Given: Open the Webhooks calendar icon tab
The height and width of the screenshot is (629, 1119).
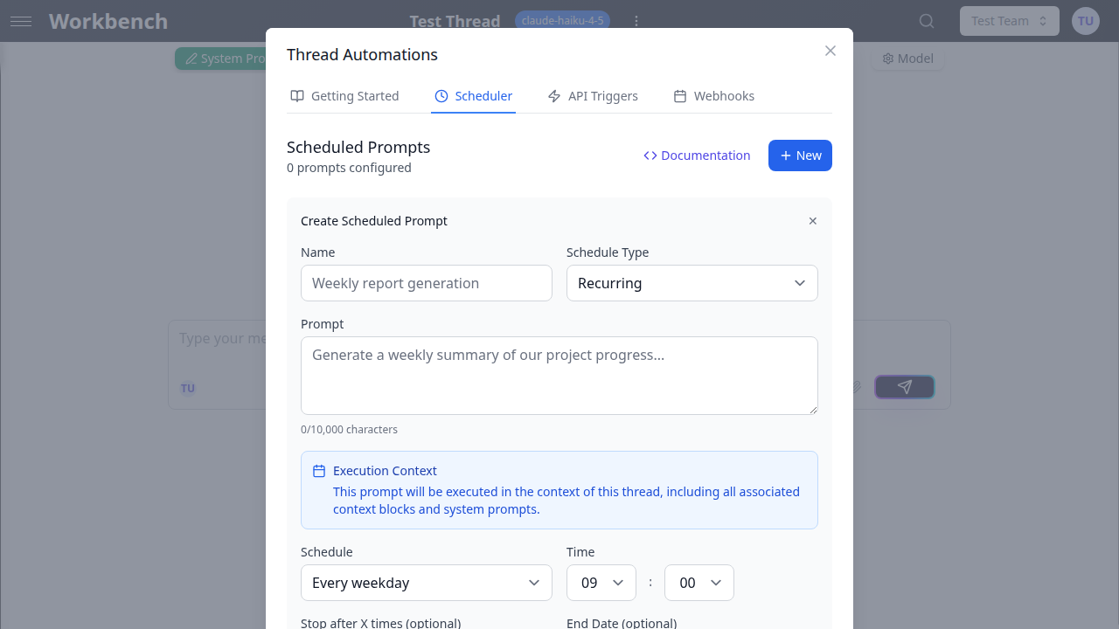Looking at the screenshot, I should click(680, 96).
